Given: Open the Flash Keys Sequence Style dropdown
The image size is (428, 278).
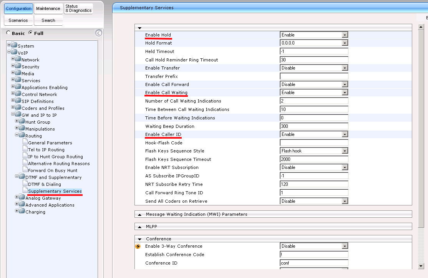Looking at the screenshot, I should (x=345, y=151).
